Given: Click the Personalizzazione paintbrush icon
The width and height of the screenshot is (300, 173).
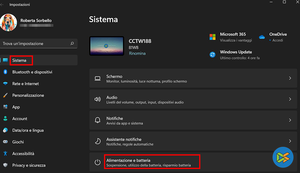Looking at the screenshot, I should [5, 95].
